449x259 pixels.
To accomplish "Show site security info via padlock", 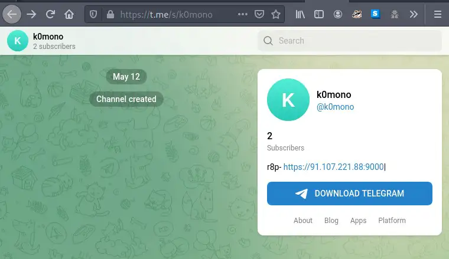I will pos(109,14).
